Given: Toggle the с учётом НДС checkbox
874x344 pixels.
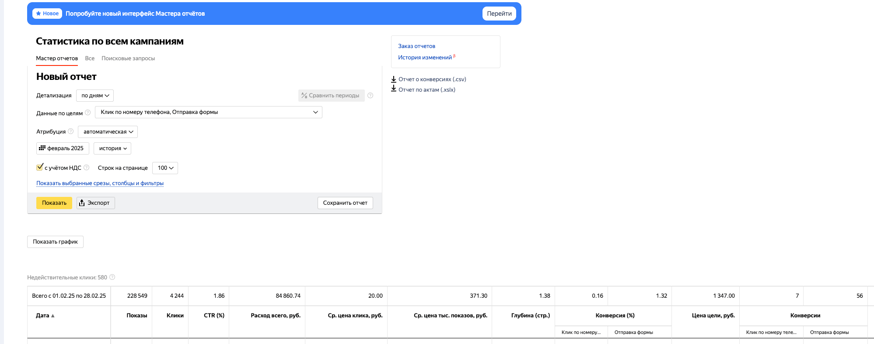Looking at the screenshot, I should 40,167.
